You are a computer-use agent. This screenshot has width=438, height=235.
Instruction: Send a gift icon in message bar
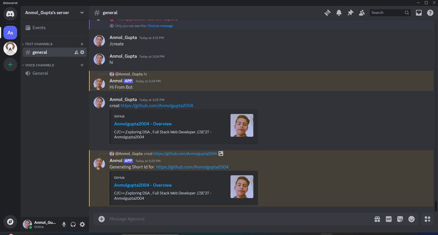click(x=377, y=219)
